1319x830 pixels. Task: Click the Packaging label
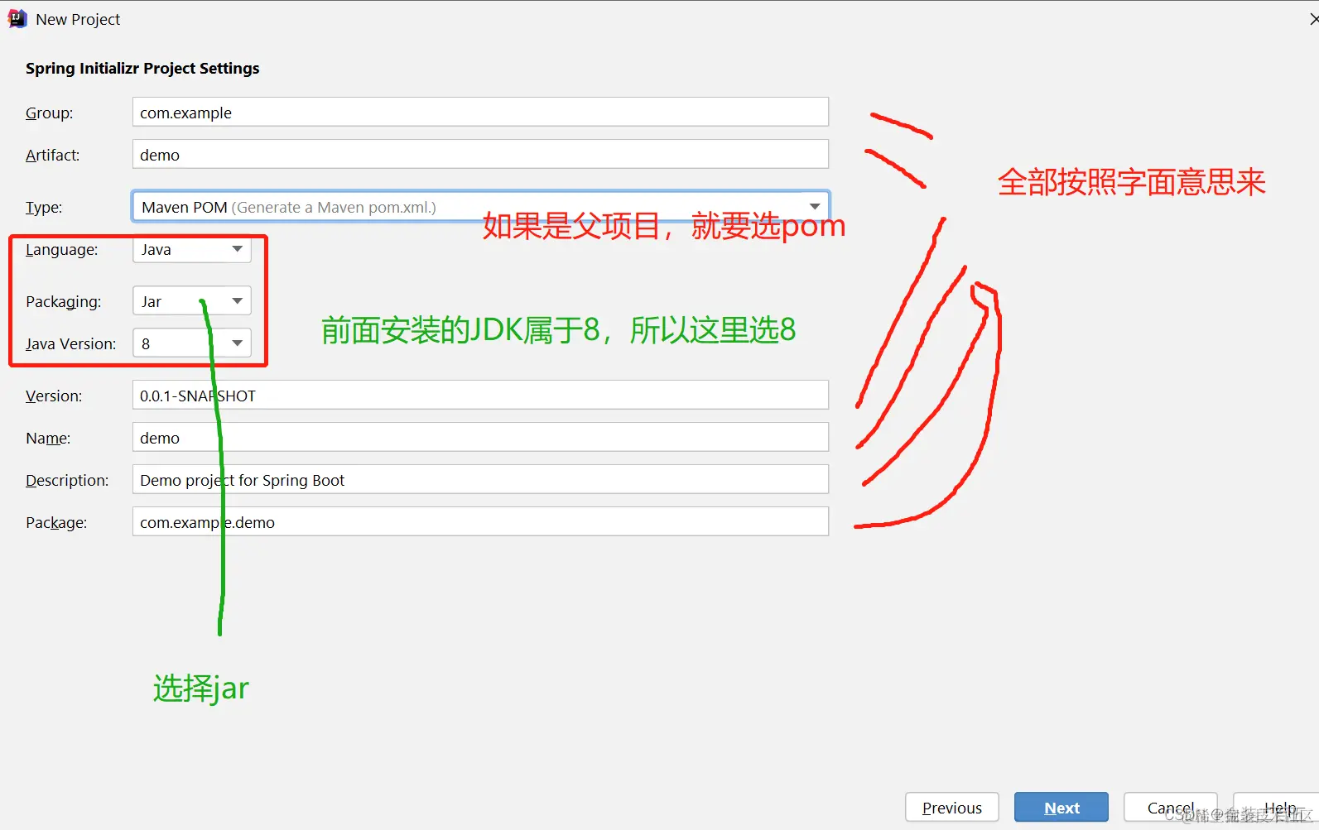(x=63, y=302)
